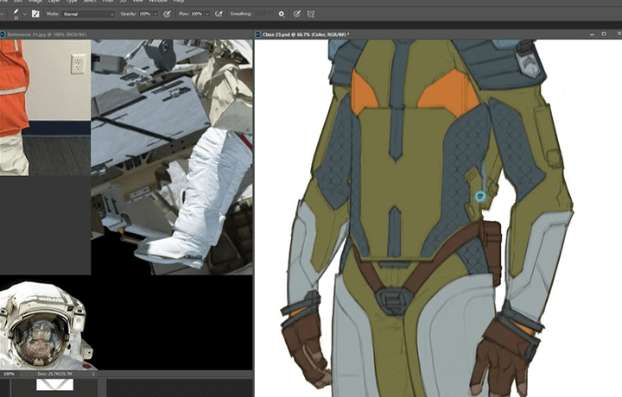Toggle pressure for opacity icon
The width and height of the screenshot is (622, 397).
pos(167,14)
